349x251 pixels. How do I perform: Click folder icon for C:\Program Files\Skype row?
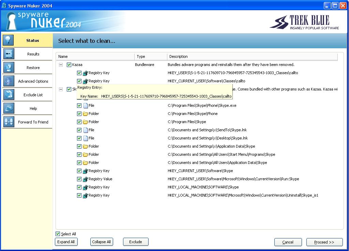(x=86, y=122)
